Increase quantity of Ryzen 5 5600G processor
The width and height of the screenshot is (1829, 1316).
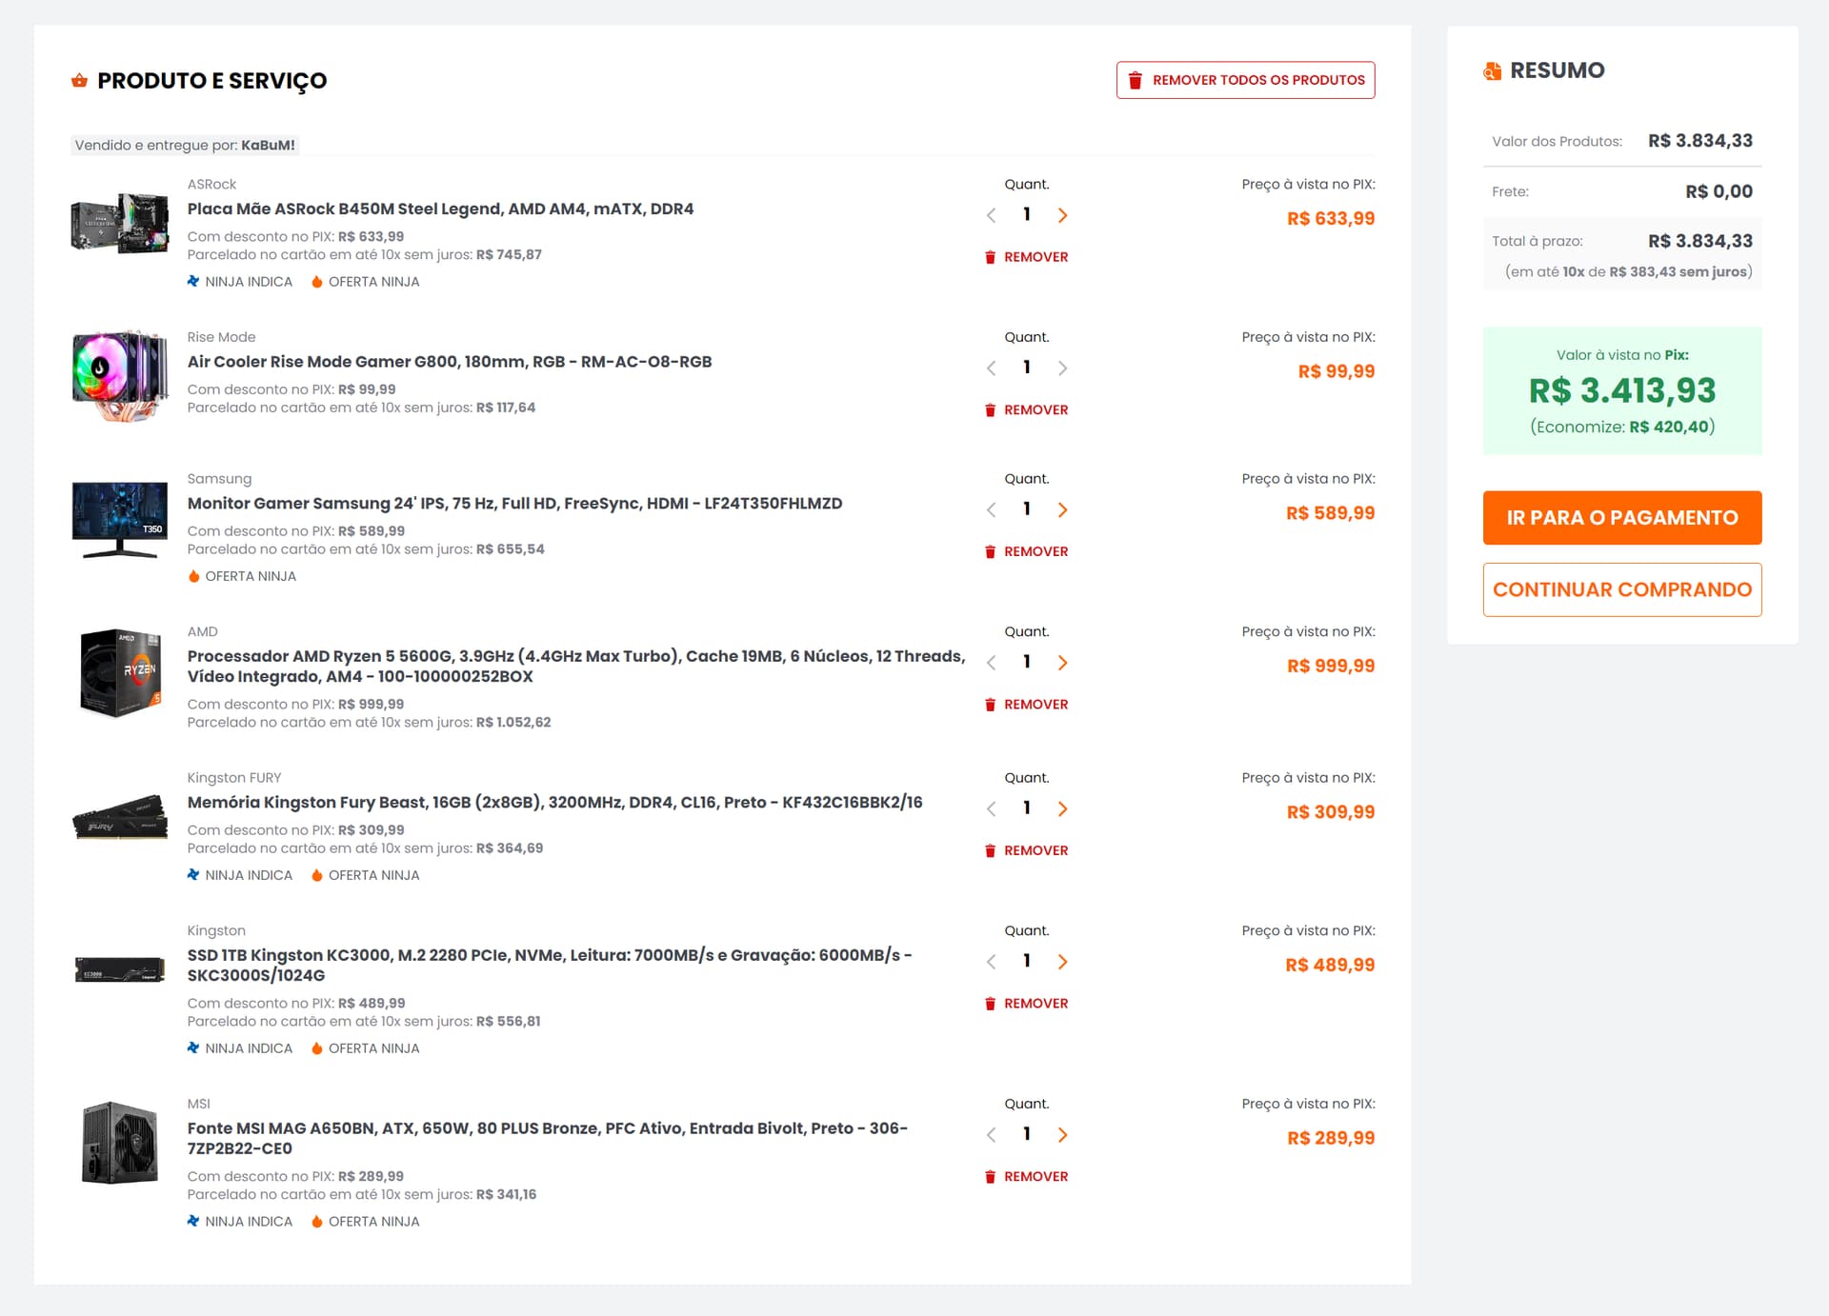1062,663
